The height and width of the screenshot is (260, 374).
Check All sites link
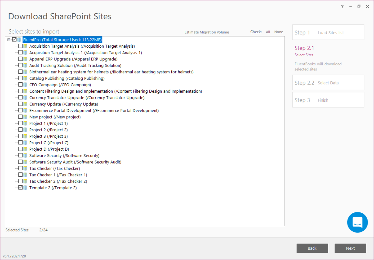pos(268,32)
